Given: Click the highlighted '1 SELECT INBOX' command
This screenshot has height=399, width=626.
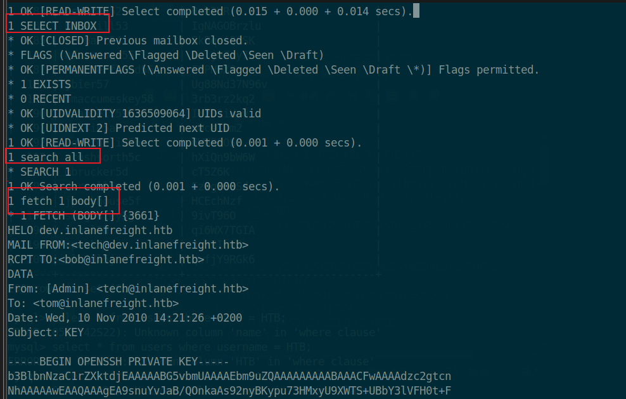Looking at the screenshot, I should click(x=53, y=26).
